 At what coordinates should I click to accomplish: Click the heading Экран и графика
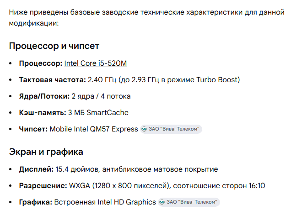click(46, 152)
